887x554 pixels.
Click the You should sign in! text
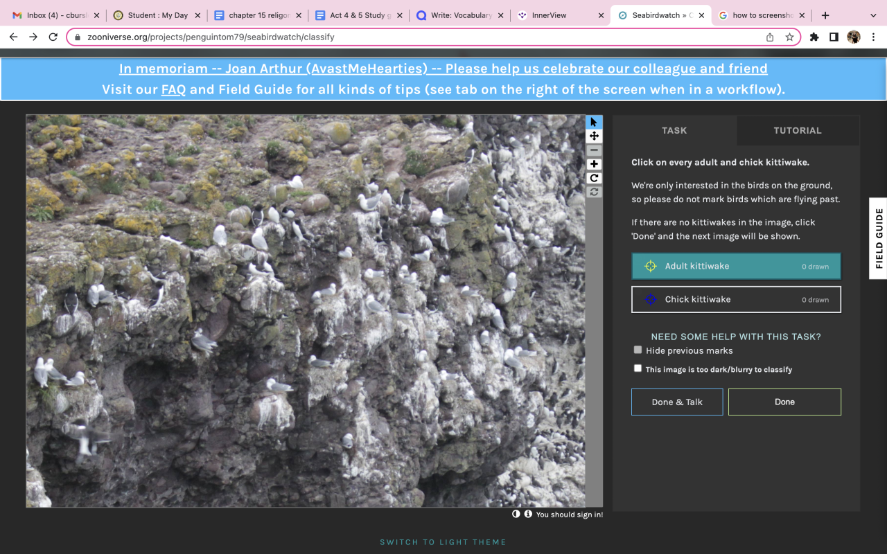(x=569, y=515)
